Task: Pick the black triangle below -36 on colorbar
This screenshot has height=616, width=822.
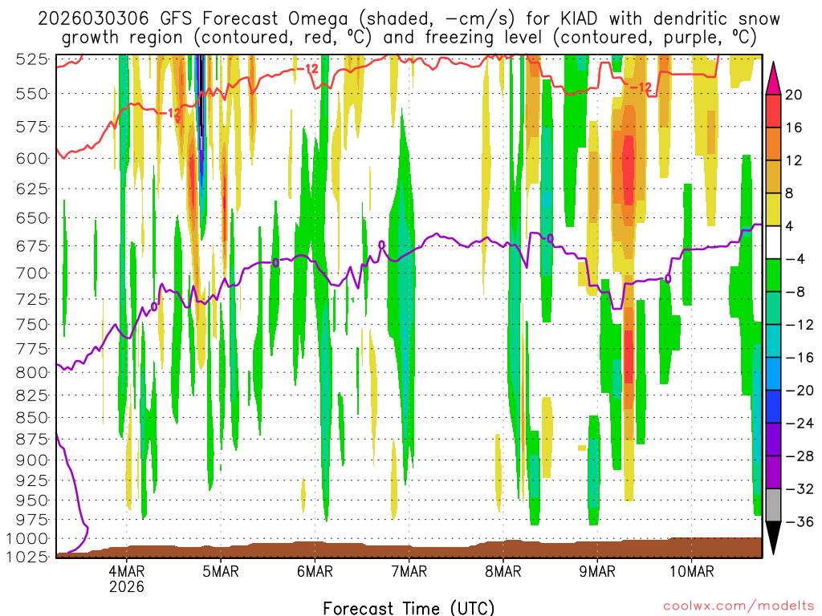Action: [773, 538]
